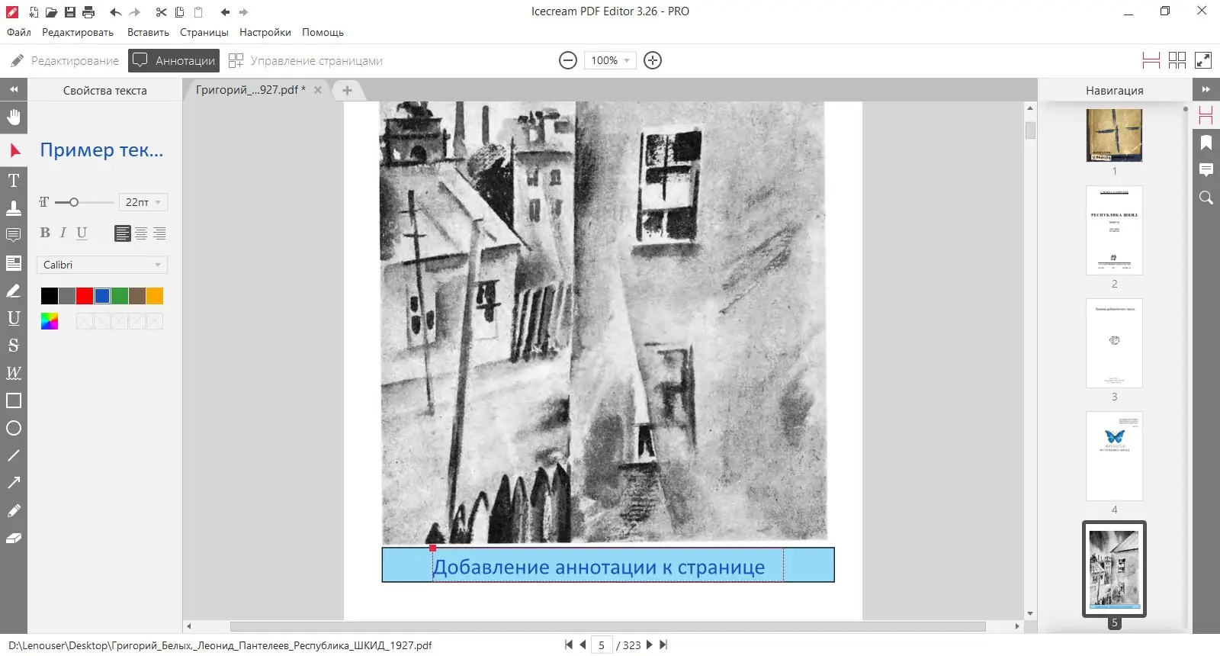
Task: Activate the Pencil freehand tool
Action: tap(14, 510)
